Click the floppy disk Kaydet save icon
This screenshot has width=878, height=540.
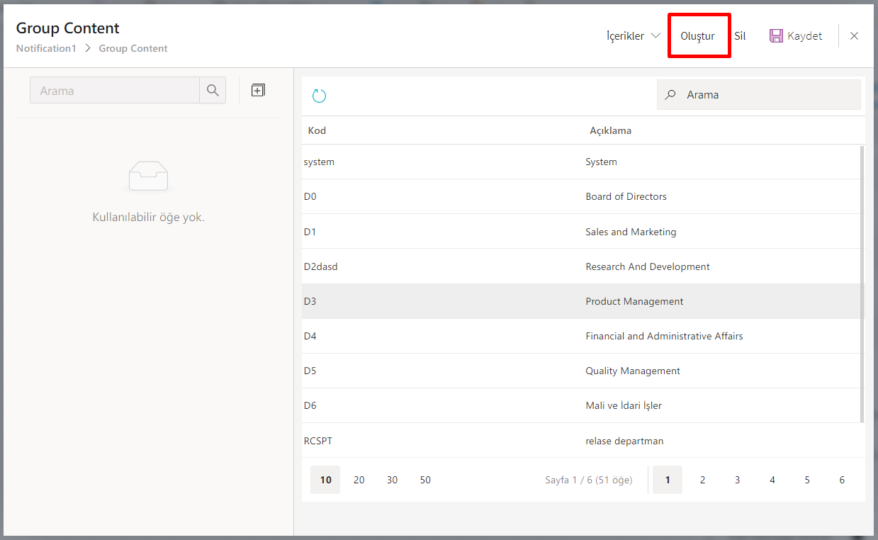click(776, 35)
